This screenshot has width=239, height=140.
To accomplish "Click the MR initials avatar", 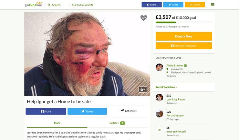I will [x=159, y=130].
